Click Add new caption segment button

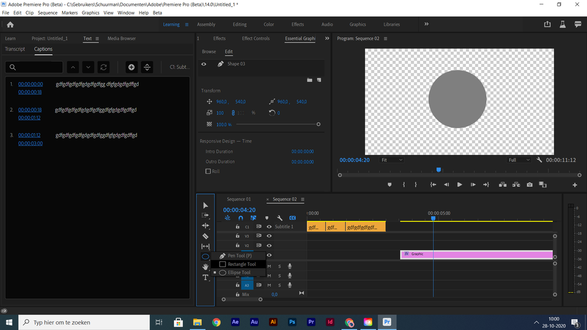click(132, 67)
